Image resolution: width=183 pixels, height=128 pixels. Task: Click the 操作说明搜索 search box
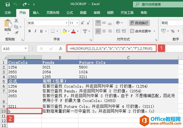click(x=158, y=5)
